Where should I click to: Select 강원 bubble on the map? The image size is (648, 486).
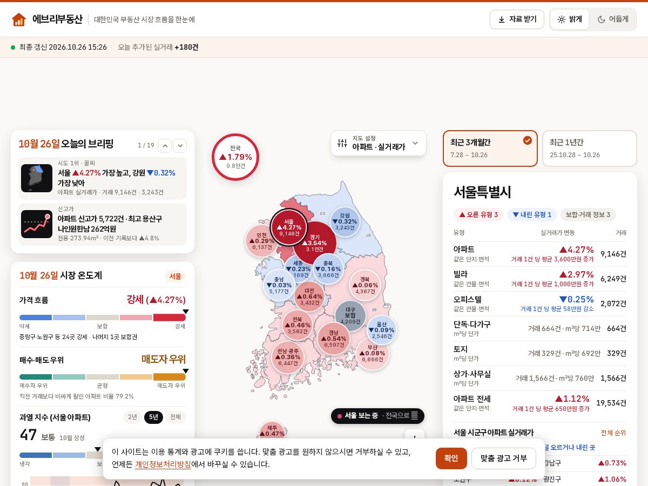click(345, 221)
